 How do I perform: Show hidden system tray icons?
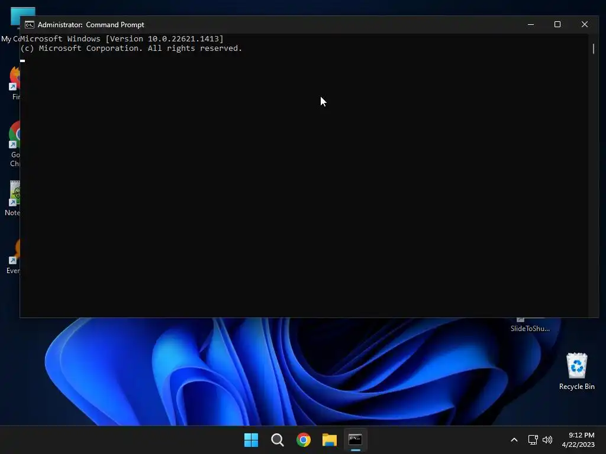(514, 440)
